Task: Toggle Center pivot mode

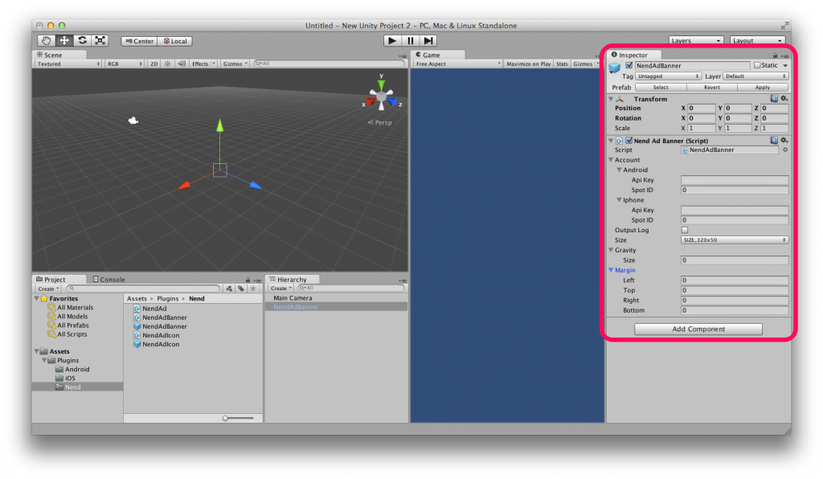Action: coord(139,41)
